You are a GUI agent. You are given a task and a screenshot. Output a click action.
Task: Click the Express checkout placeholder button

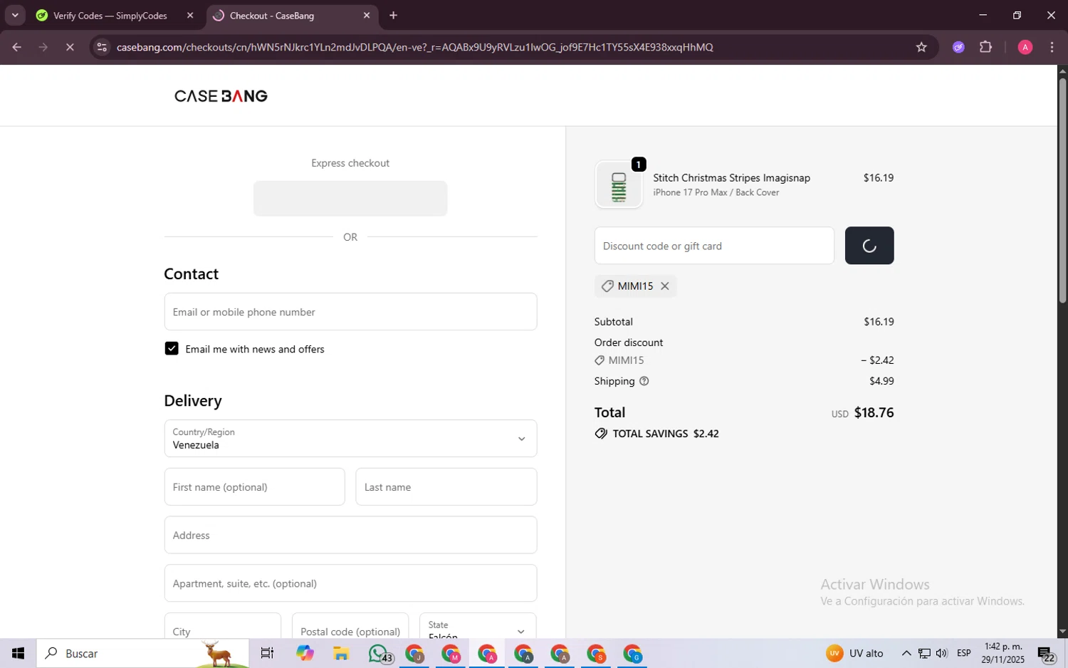coord(350,198)
